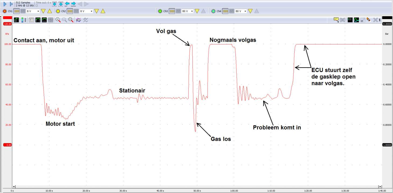Select the purple waveform smoothing icon

pos(78,20)
